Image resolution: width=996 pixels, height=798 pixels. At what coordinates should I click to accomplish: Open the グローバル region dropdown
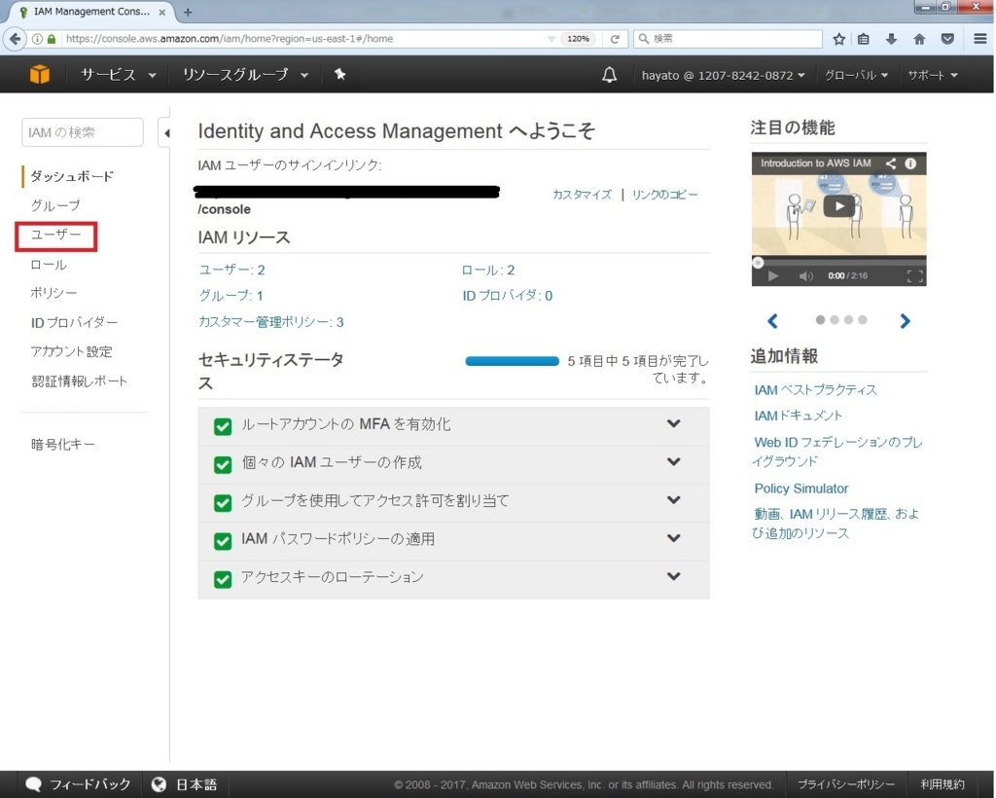(x=856, y=75)
